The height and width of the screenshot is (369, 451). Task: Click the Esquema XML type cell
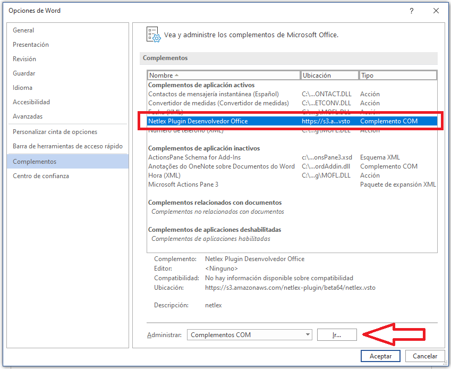(380, 157)
